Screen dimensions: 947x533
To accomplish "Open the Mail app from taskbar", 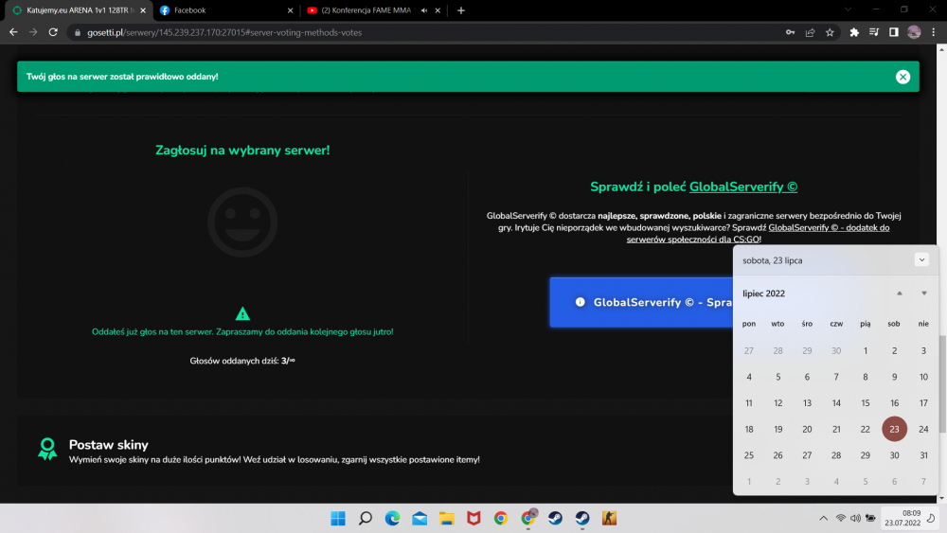I will point(420,519).
